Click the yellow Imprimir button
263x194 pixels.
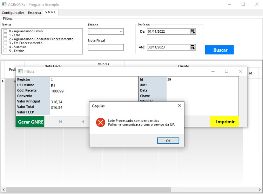point(224,122)
